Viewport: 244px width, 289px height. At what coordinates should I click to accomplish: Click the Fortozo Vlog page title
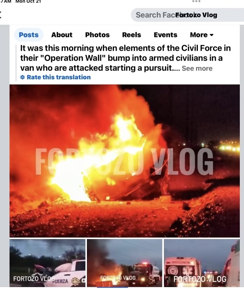(196, 15)
